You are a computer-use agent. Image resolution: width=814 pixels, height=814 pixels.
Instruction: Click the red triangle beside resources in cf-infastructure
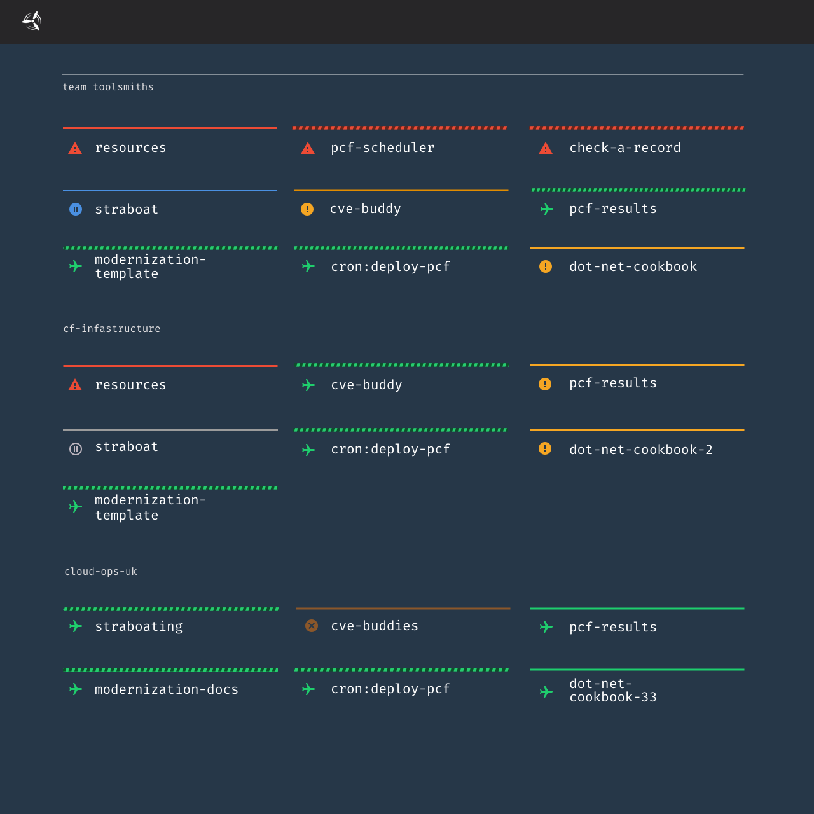click(75, 385)
